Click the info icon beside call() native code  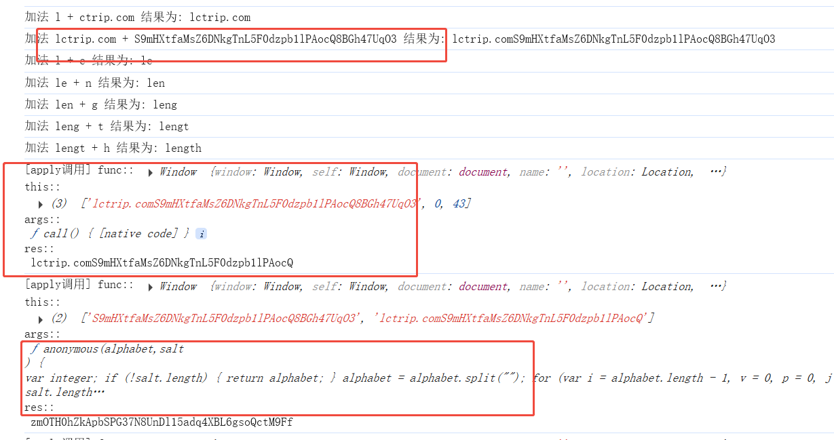point(201,234)
